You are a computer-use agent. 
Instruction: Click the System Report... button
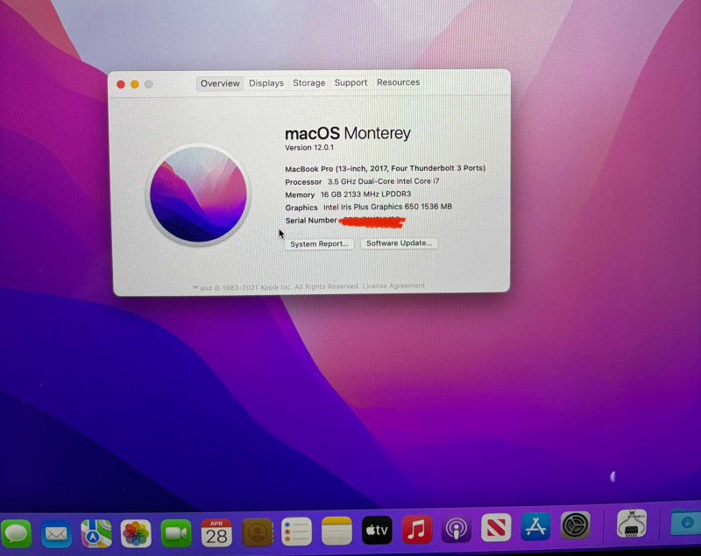point(319,243)
